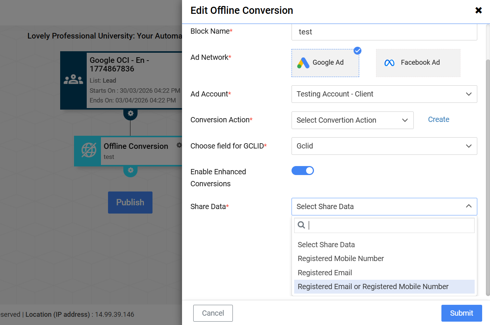Expand the Conversion Action dropdown

pos(352,120)
